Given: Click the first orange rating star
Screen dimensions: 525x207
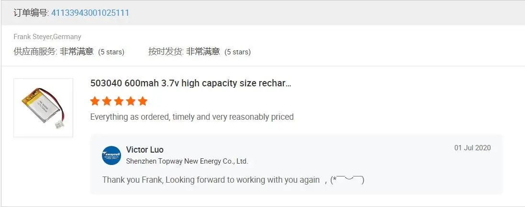Looking at the screenshot, I should point(95,101).
